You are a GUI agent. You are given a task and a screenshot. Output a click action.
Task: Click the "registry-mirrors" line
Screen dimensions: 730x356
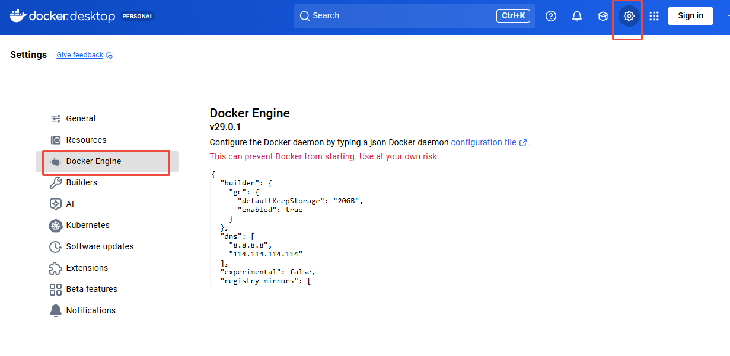[266, 281]
